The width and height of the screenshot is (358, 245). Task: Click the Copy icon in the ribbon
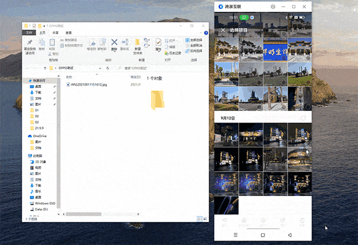pos(41,43)
